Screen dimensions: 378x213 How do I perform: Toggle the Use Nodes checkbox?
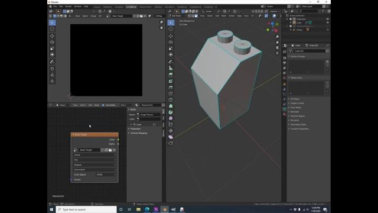[x=103, y=105]
